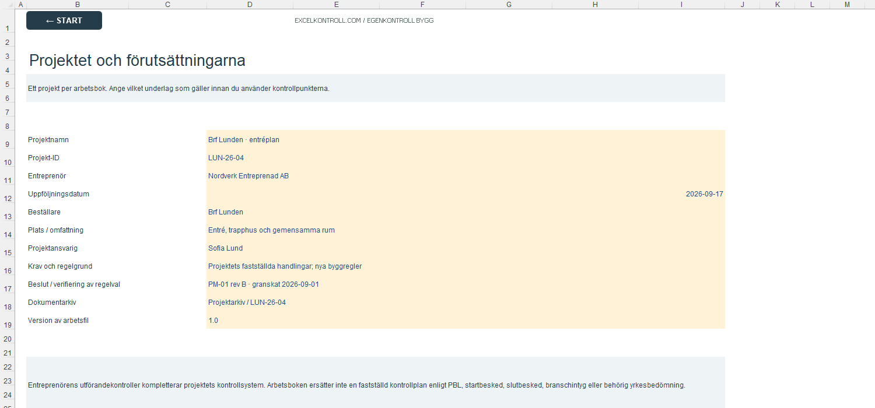Click the 'Ett projekt per arbetsbok' instruction text
This screenshot has width=875, height=408.
click(x=179, y=89)
